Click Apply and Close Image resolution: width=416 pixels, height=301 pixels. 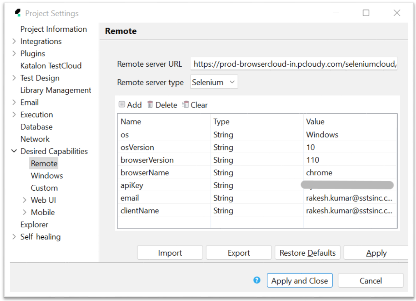point(299,280)
